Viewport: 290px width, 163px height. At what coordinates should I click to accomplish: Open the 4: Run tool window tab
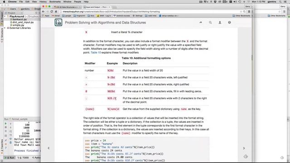pyautogui.click(x=10, y=158)
